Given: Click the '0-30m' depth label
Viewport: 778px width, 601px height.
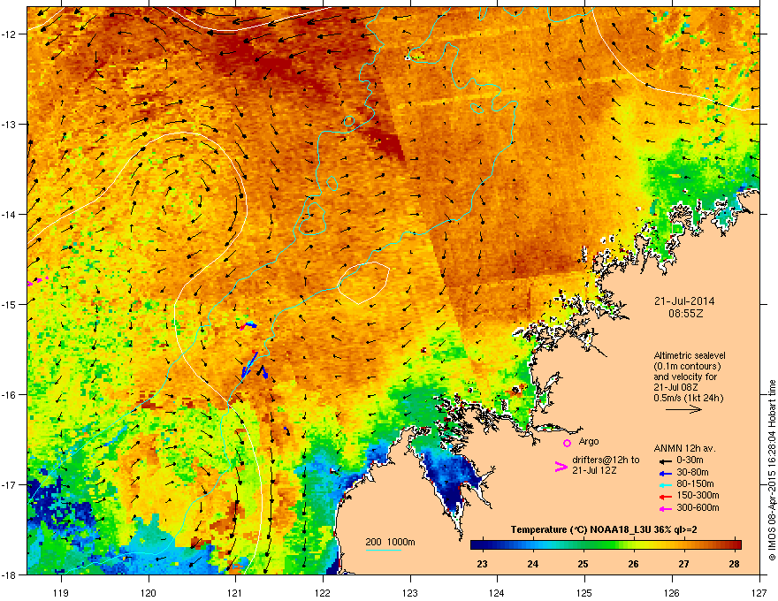Looking at the screenshot, I should click(690, 460).
